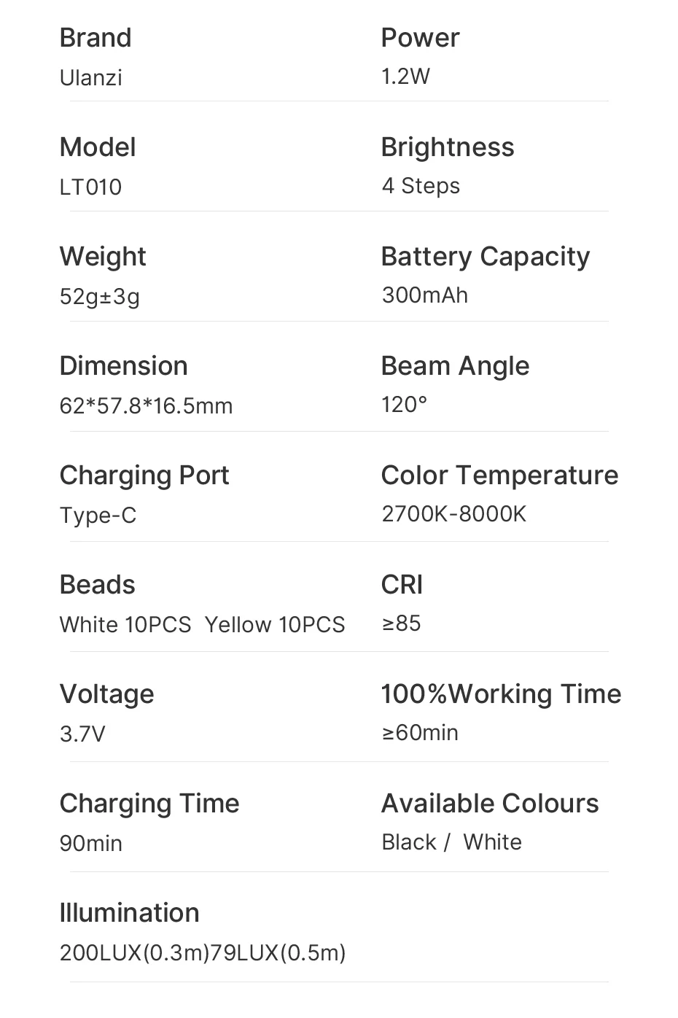The image size is (678, 1018).
Task: Click the CRI heading
Action: pyautogui.click(x=402, y=585)
